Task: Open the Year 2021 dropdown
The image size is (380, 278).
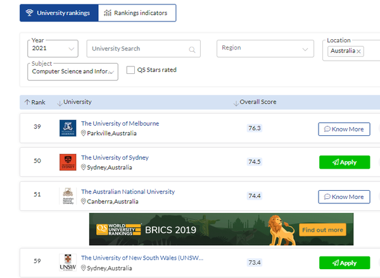Action: (x=53, y=49)
